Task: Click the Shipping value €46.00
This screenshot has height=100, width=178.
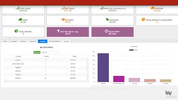Action: 157,11
